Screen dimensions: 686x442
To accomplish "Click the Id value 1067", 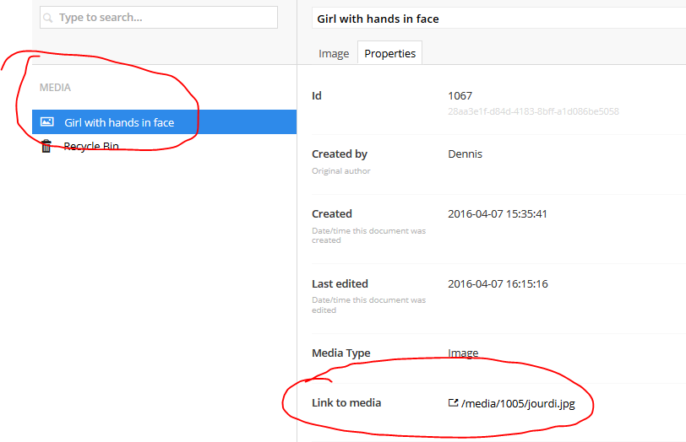I will [460, 96].
